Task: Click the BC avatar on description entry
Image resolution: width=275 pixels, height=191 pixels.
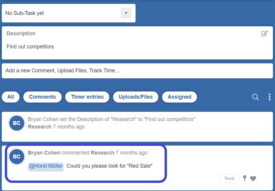Action: coord(17,123)
